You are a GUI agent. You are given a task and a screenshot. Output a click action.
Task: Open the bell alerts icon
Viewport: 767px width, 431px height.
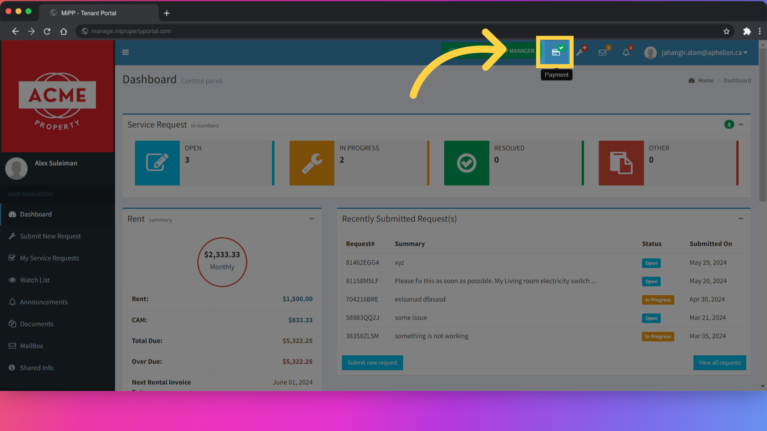click(x=626, y=52)
